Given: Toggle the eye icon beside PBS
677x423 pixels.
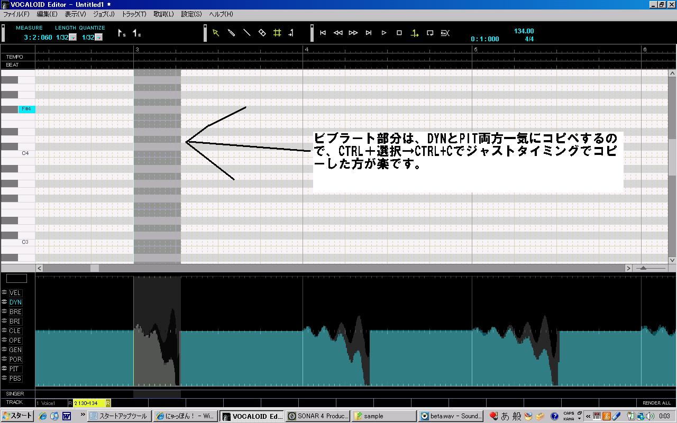Looking at the screenshot, I should [4, 378].
